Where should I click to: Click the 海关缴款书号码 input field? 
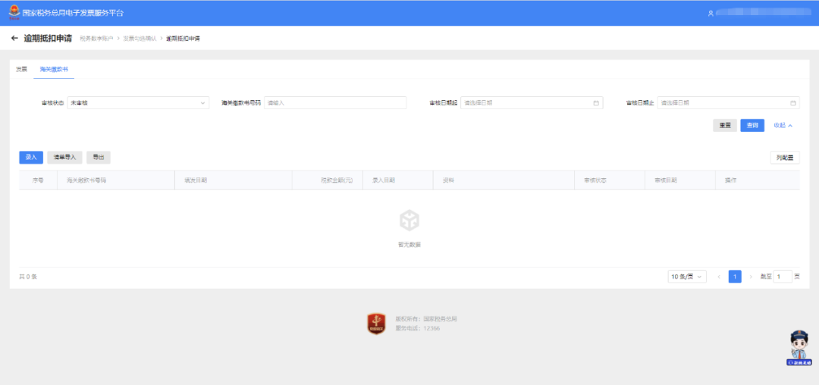point(335,103)
